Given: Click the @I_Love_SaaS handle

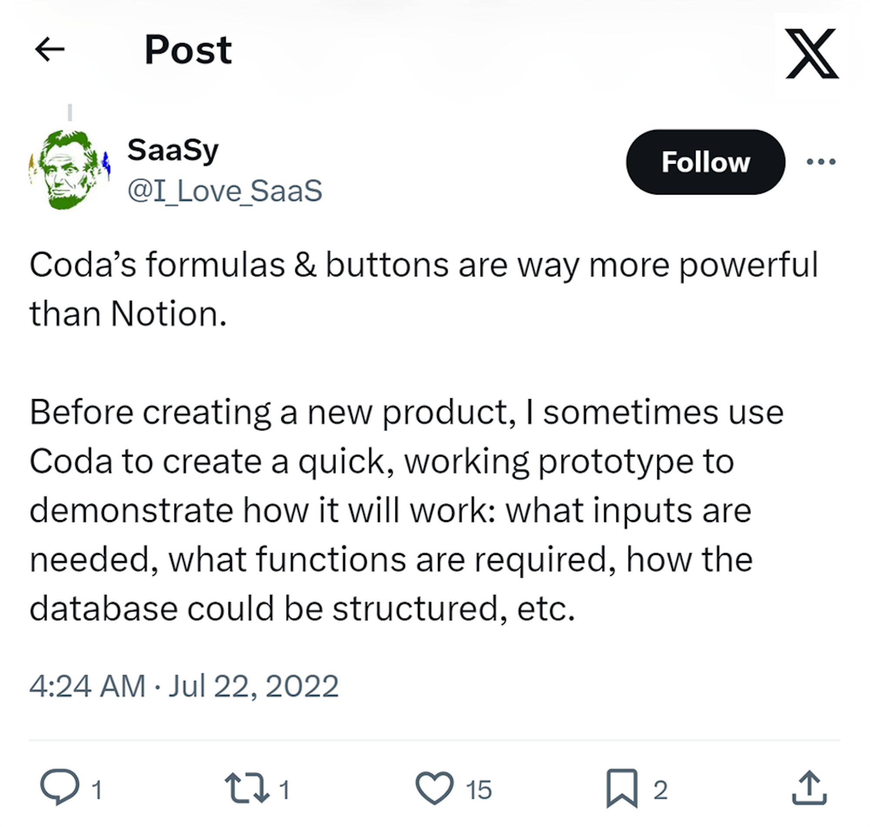Looking at the screenshot, I should click(x=224, y=191).
